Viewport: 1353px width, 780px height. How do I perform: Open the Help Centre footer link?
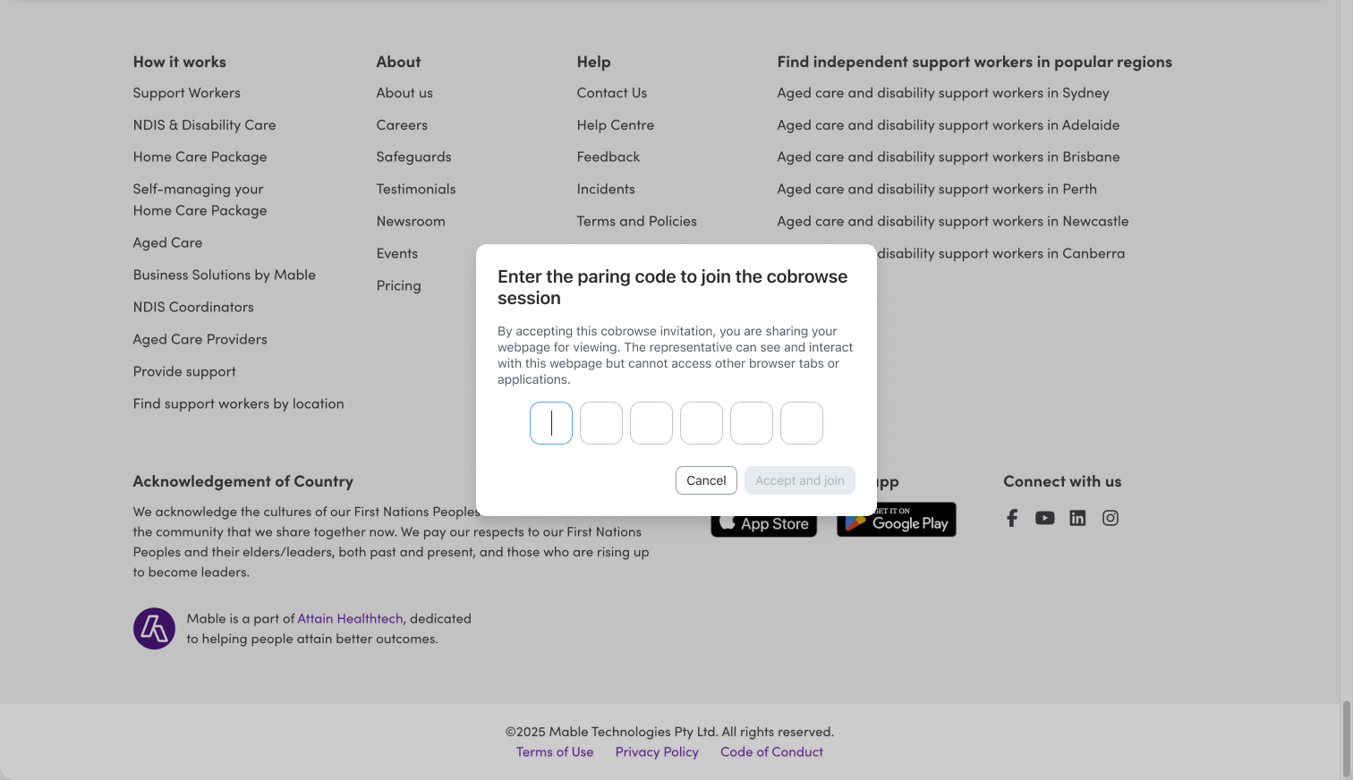pyautogui.click(x=616, y=125)
